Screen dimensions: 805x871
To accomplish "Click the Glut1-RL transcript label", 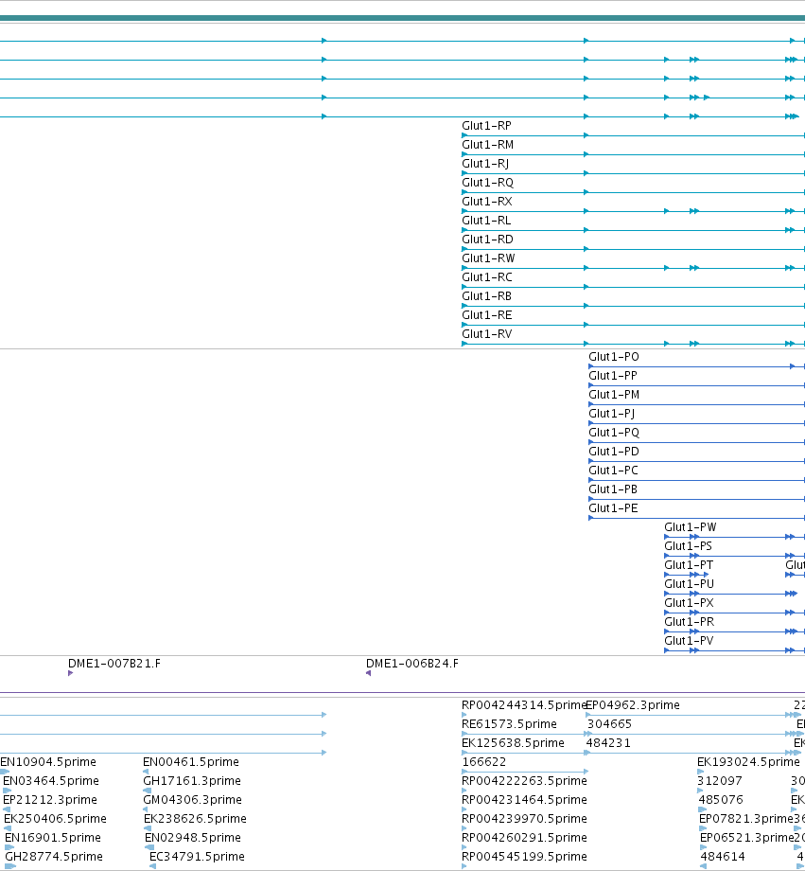I will [x=486, y=221].
